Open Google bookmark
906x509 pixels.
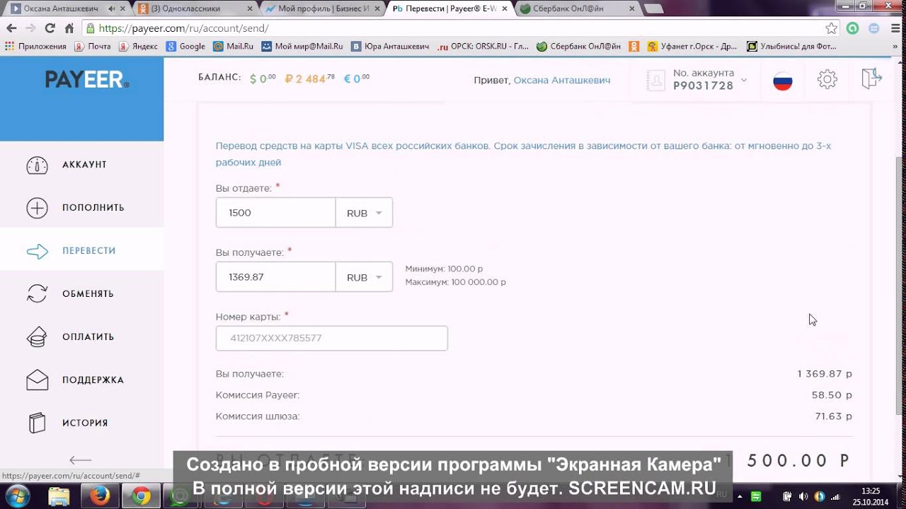(186, 47)
